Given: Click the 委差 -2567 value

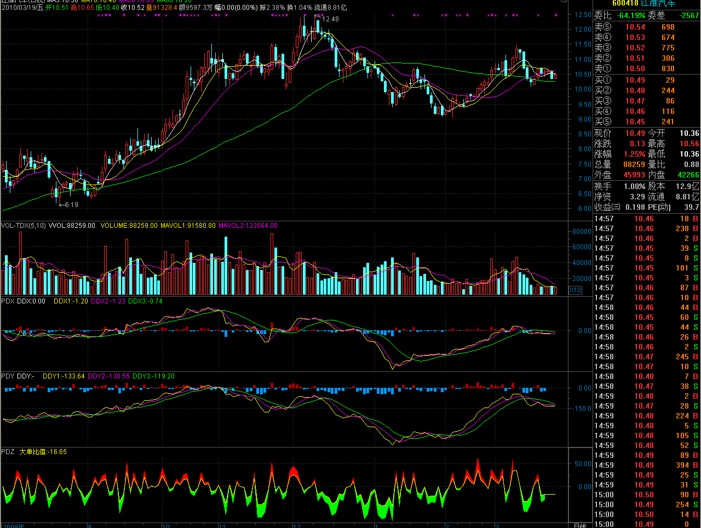Looking at the screenshot, I should click(689, 16).
